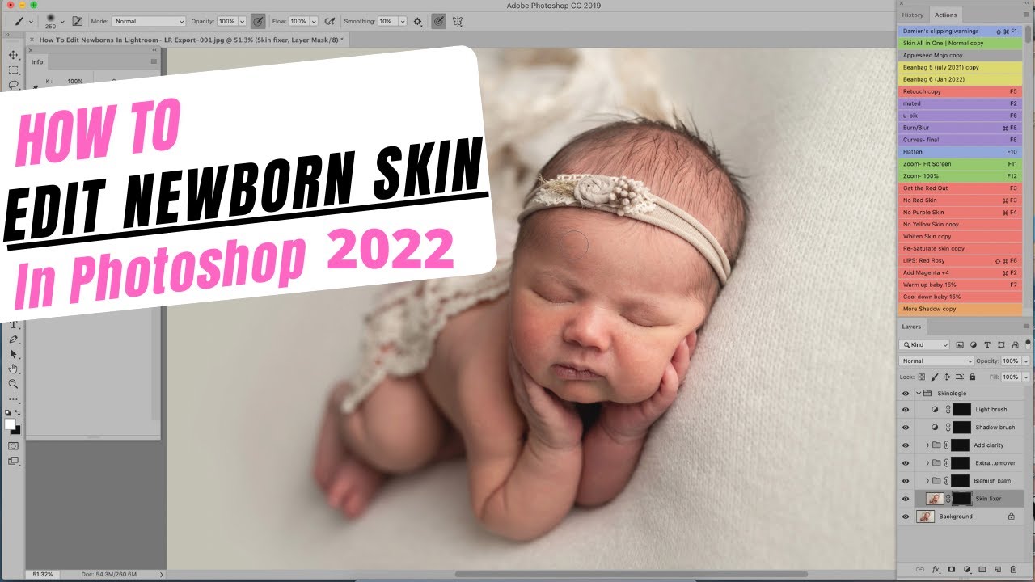Click the link layers icon

(x=921, y=570)
